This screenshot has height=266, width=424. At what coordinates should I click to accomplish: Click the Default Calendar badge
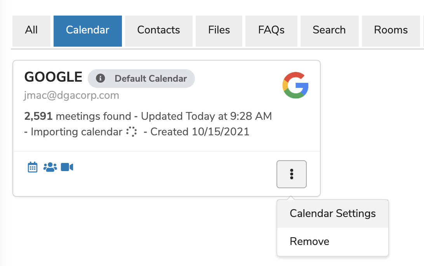150,79
